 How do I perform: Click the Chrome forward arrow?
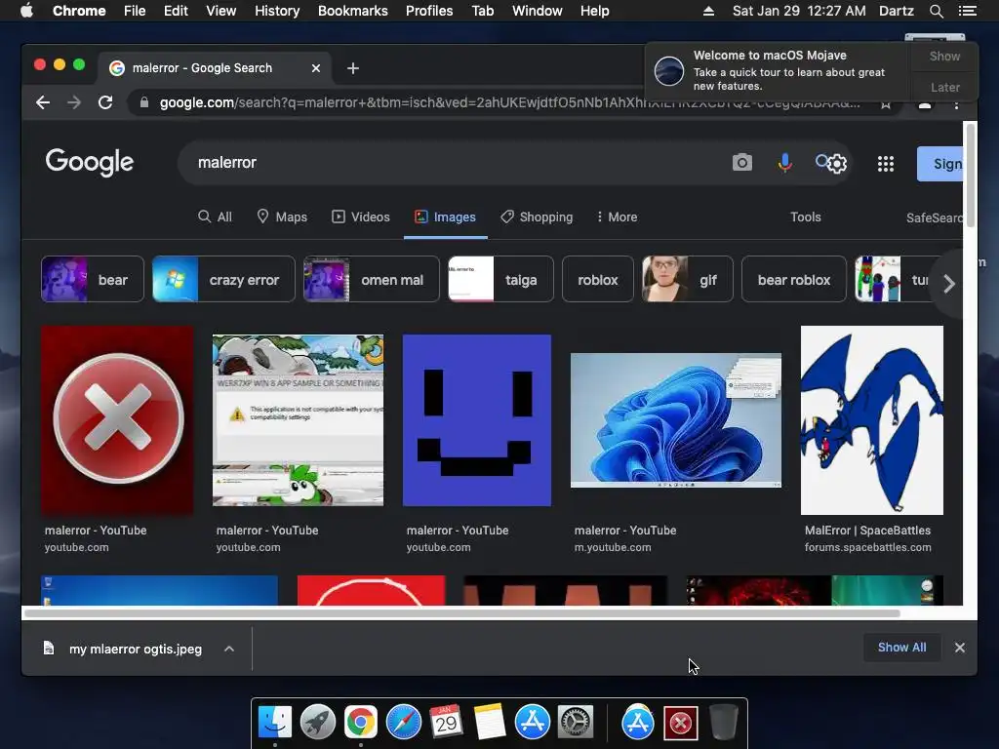74,102
